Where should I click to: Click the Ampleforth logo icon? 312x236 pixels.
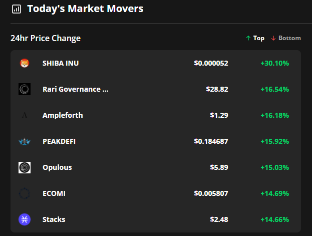25,115
